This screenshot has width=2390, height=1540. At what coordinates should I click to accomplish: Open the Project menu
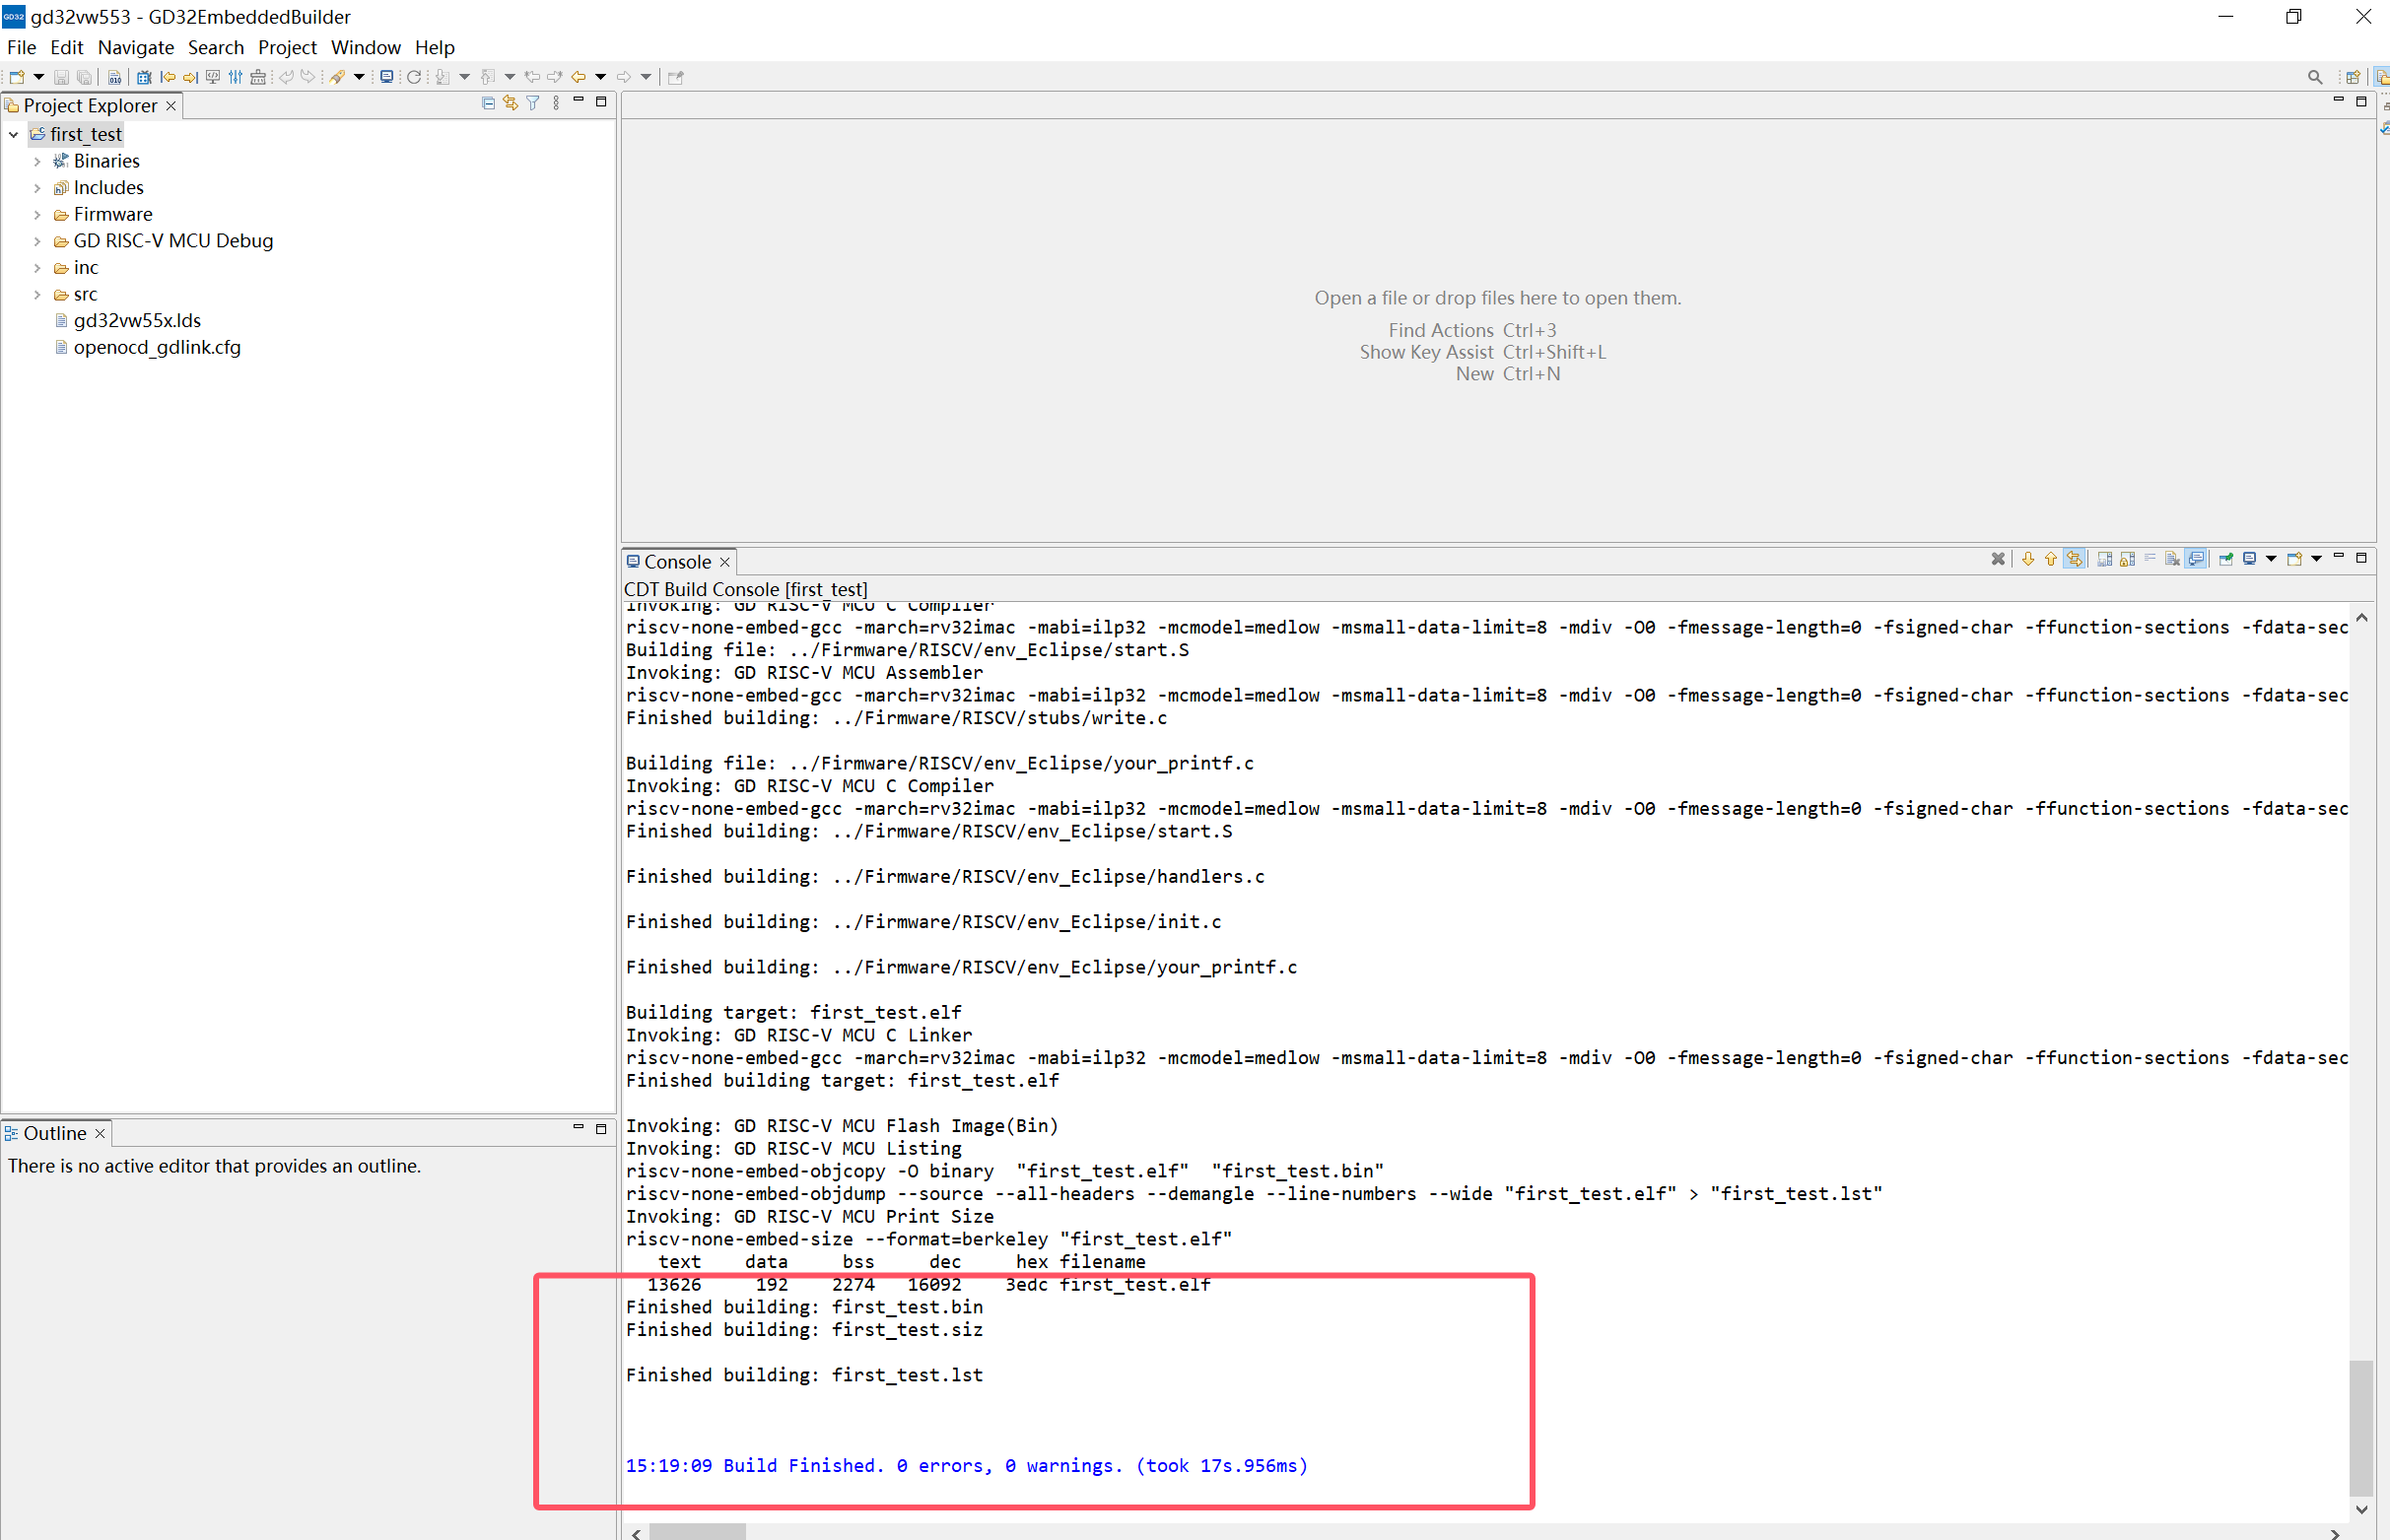(287, 47)
